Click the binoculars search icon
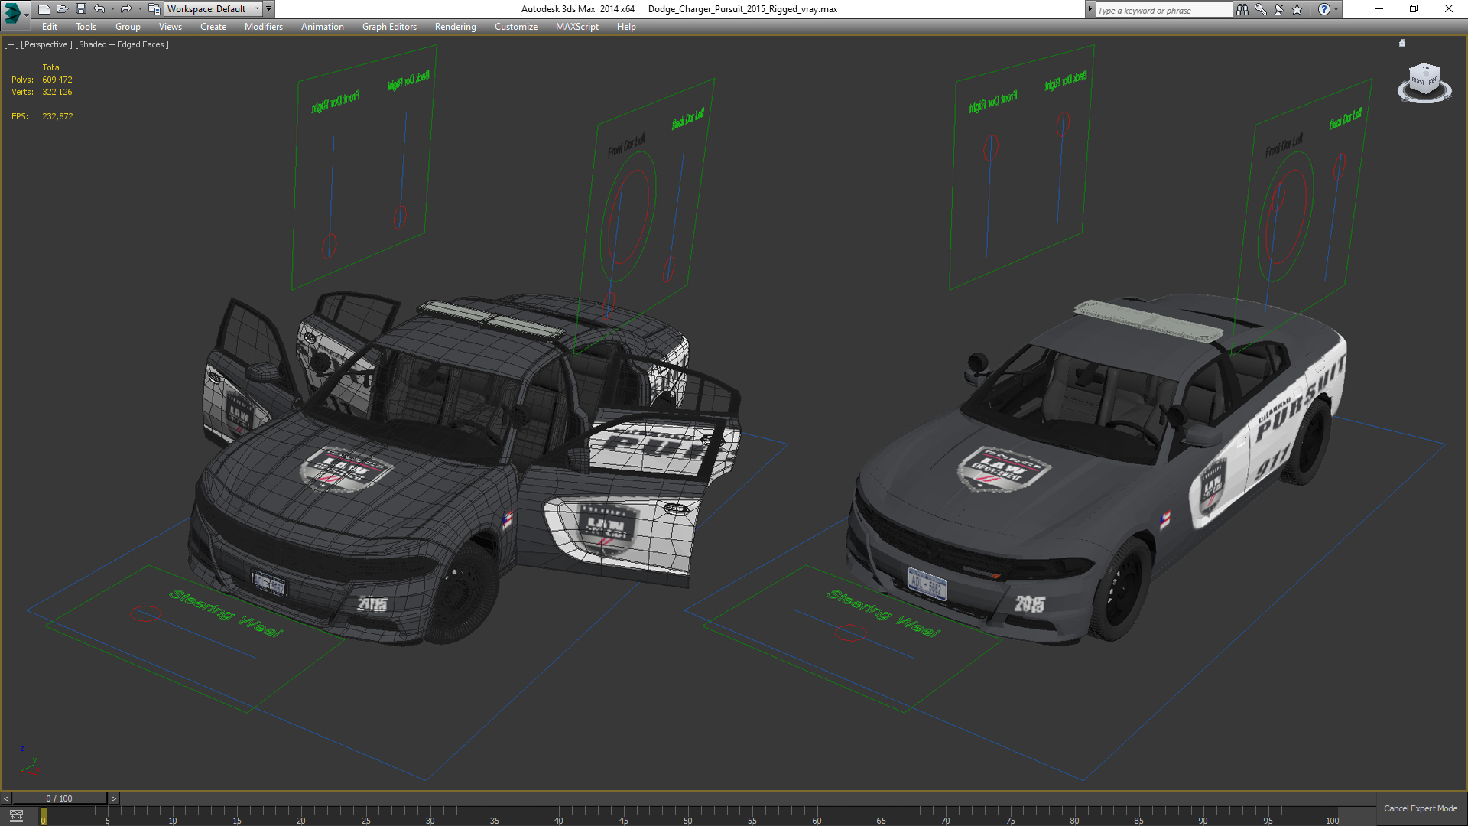This screenshot has width=1468, height=826. pos(1242,9)
